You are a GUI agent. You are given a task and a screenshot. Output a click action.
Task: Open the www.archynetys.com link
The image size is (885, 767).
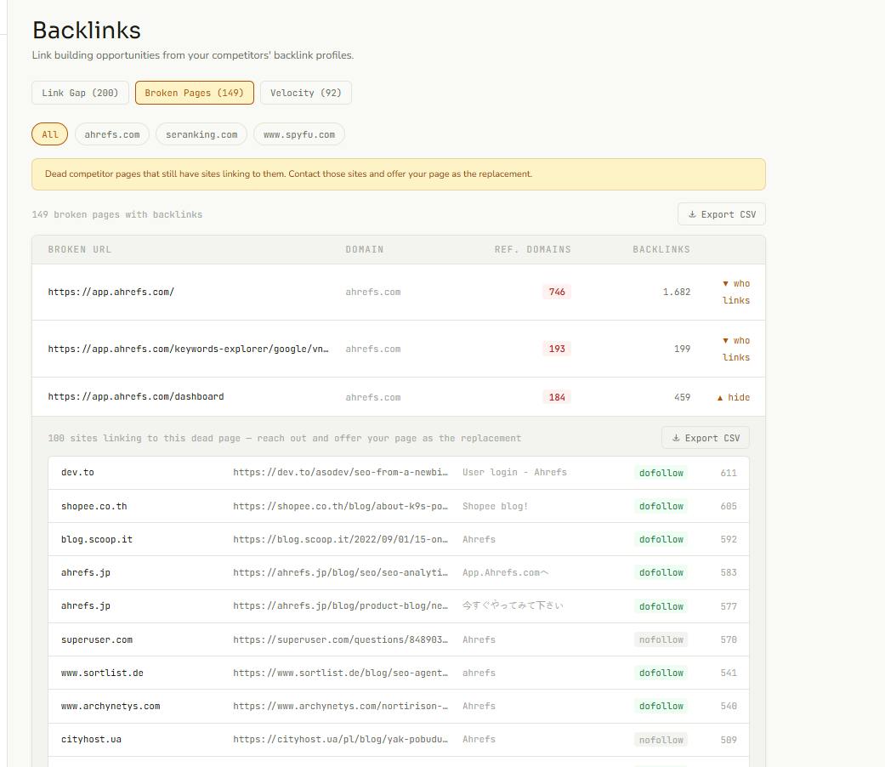coord(340,706)
